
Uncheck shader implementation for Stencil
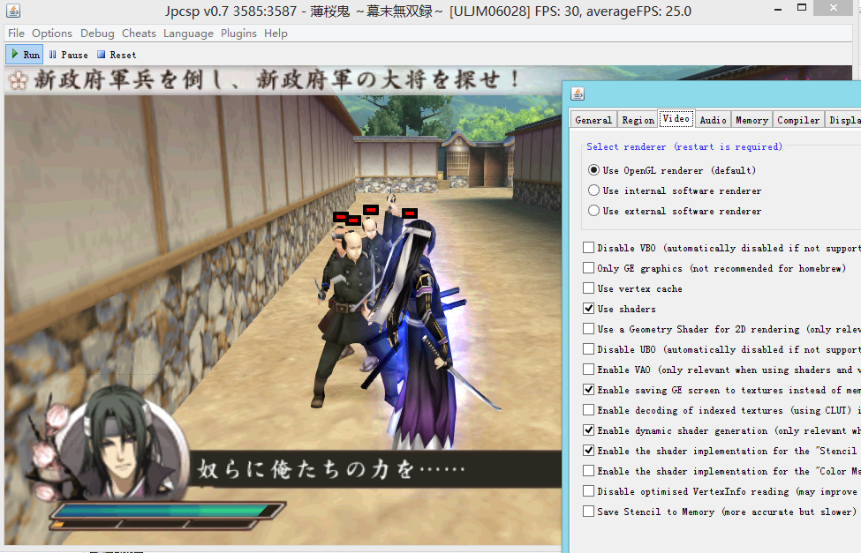pyautogui.click(x=589, y=451)
